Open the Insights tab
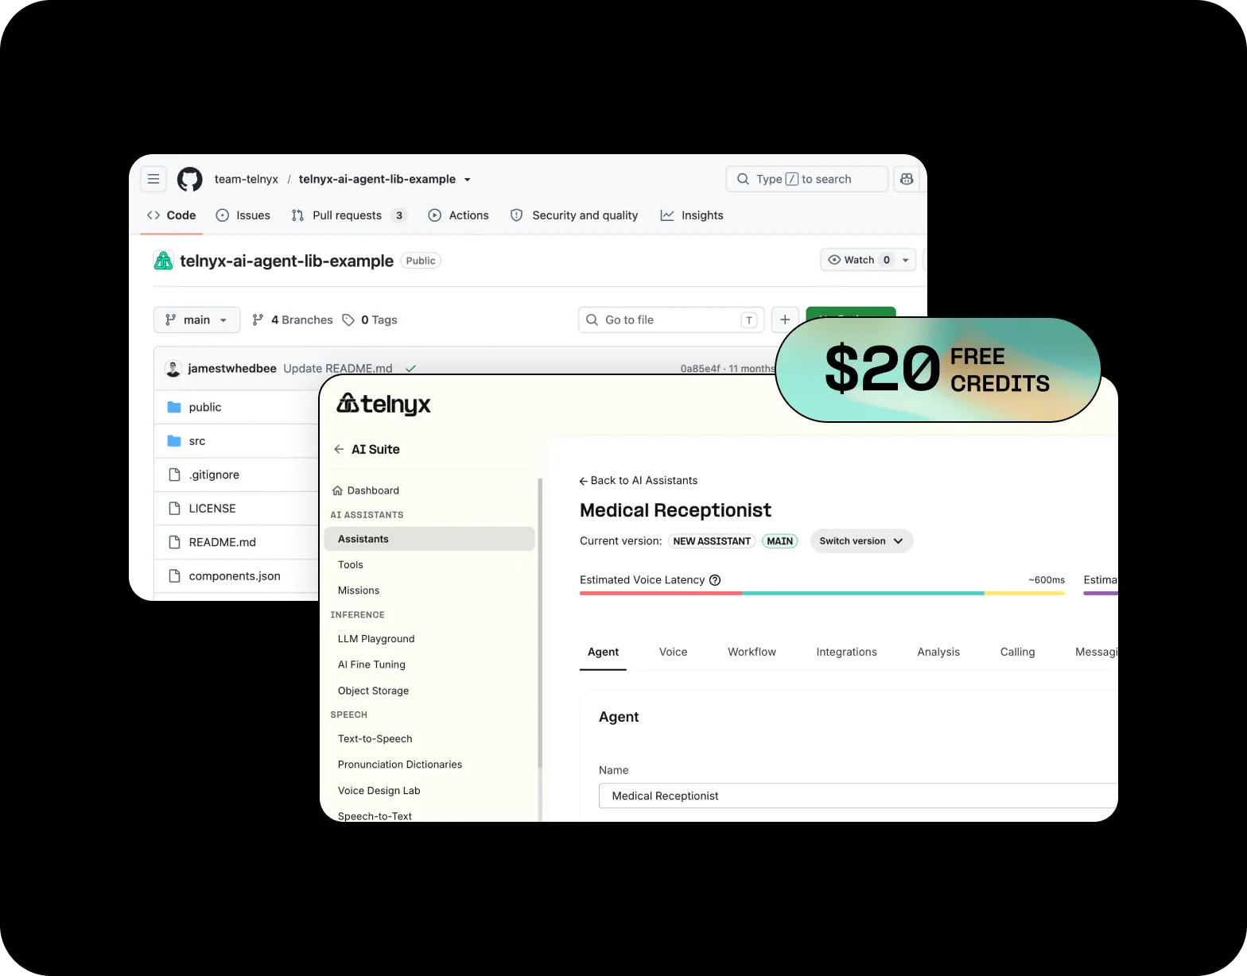Viewport: 1247px width, 976px height. point(692,215)
